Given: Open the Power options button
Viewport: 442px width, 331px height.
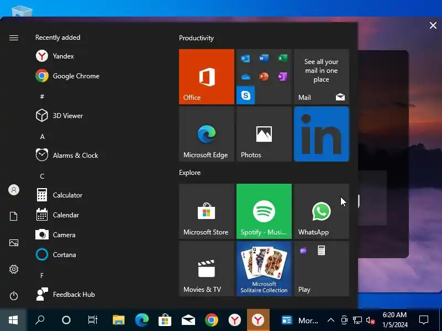Looking at the screenshot, I should point(13,296).
